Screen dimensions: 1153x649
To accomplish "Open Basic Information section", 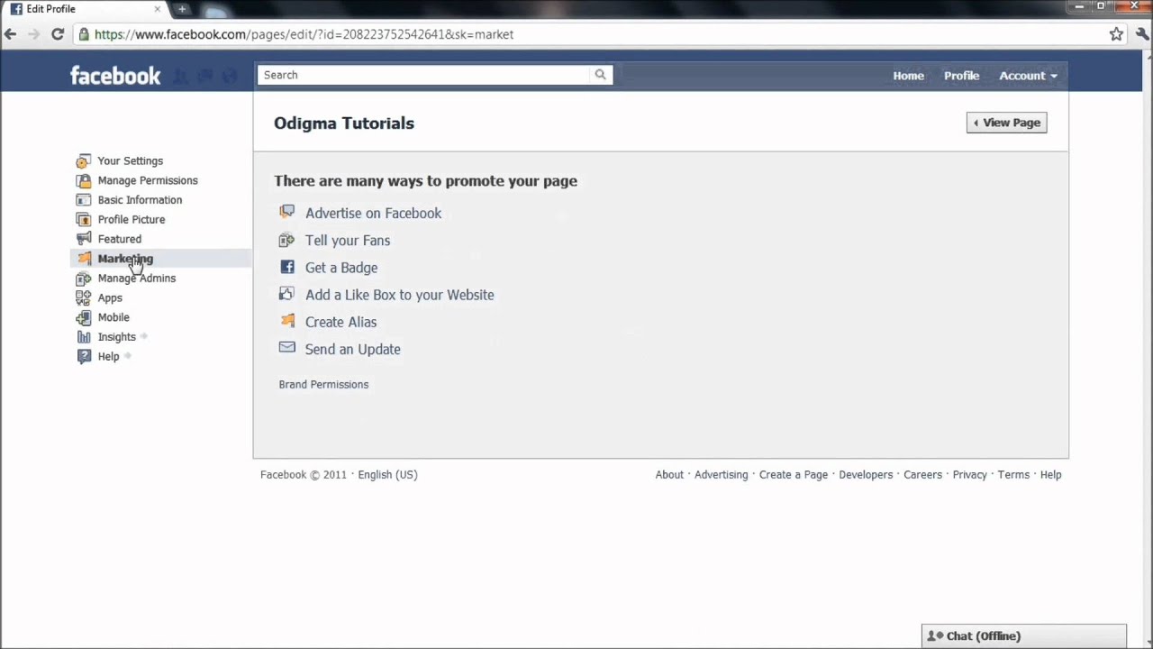I will click(x=140, y=200).
